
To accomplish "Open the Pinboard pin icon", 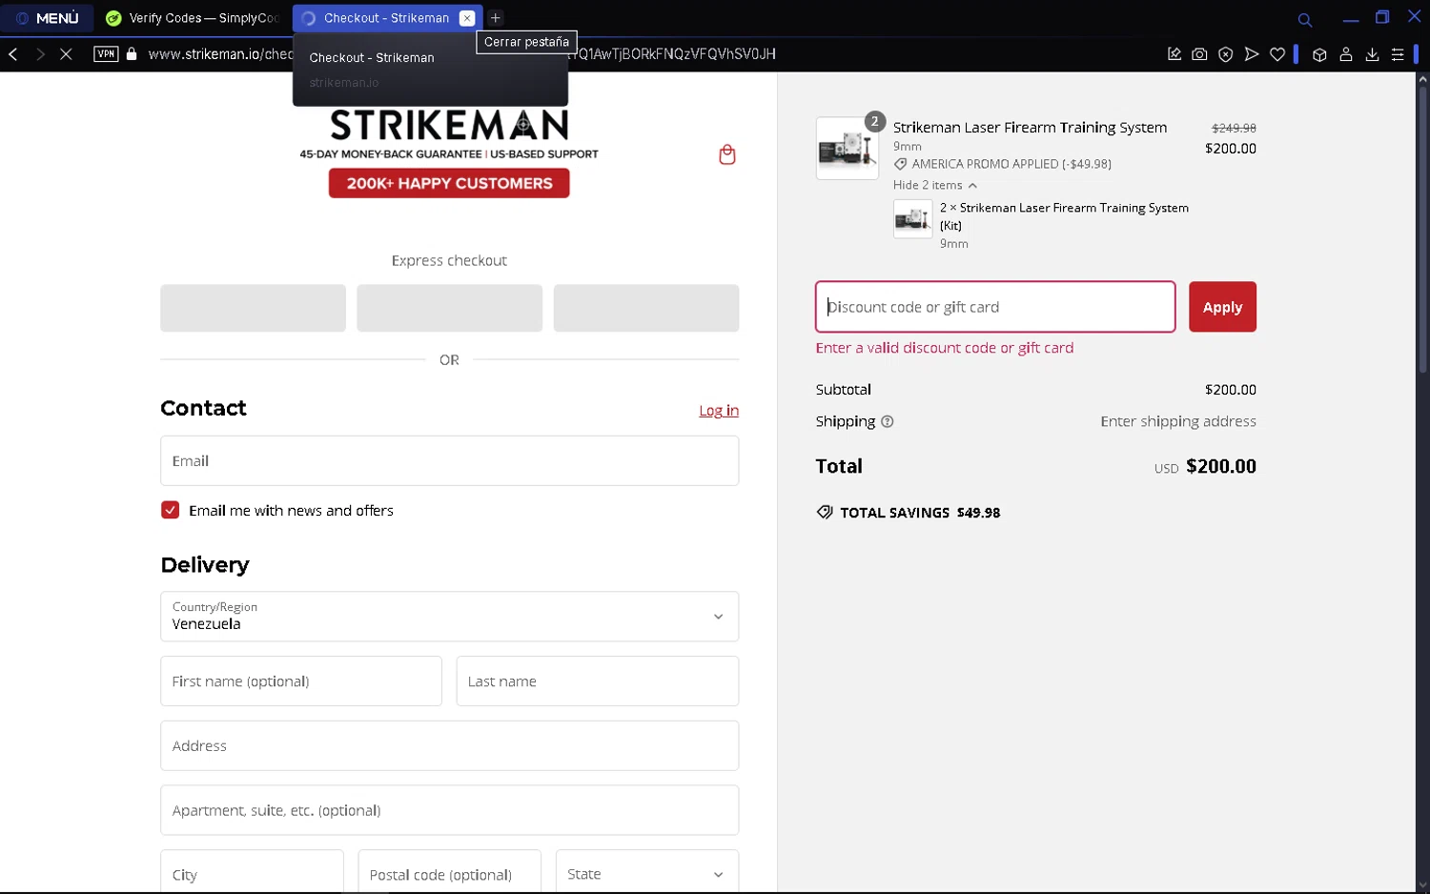I will [x=1175, y=54].
